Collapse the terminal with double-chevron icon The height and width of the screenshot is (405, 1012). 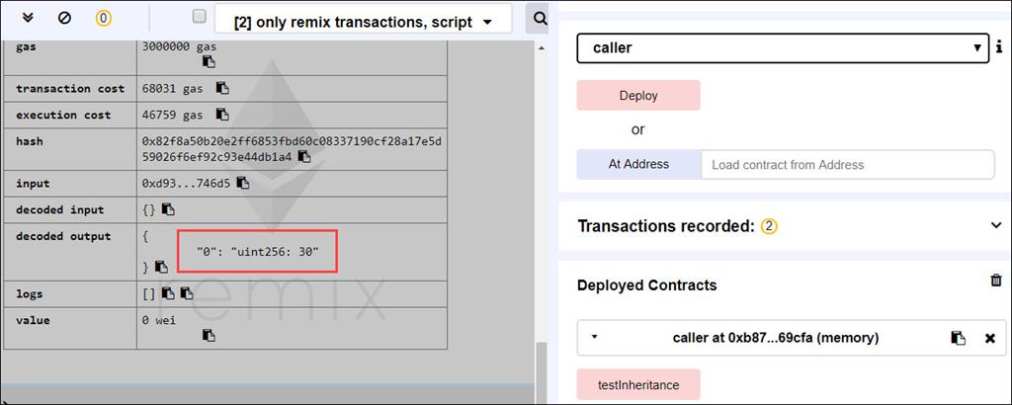[x=28, y=18]
